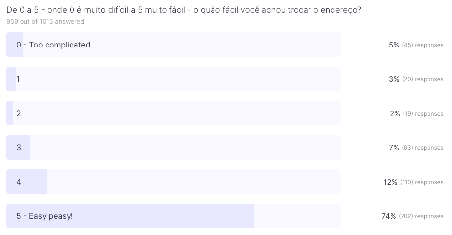Open the (110) responses count
Screen dimensions: 452x235
click(x=422, y=182)
